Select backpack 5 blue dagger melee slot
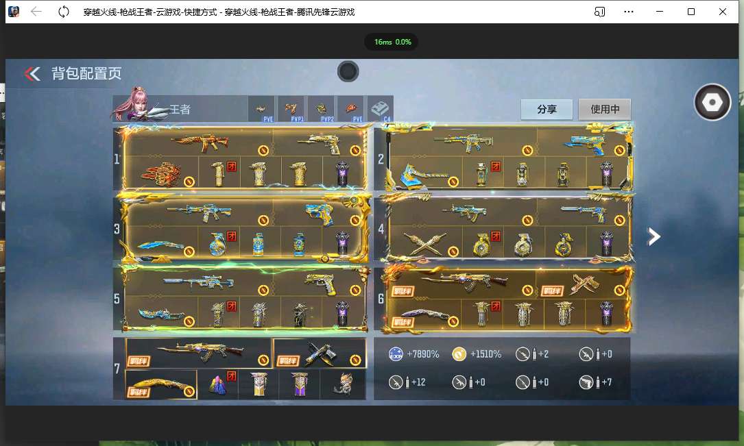The image size is (744, 446). tap(163, 313)
